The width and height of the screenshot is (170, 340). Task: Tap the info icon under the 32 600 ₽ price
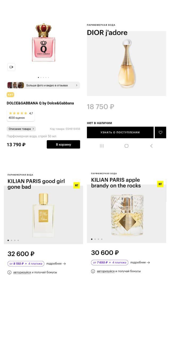[x=9, y=272]
